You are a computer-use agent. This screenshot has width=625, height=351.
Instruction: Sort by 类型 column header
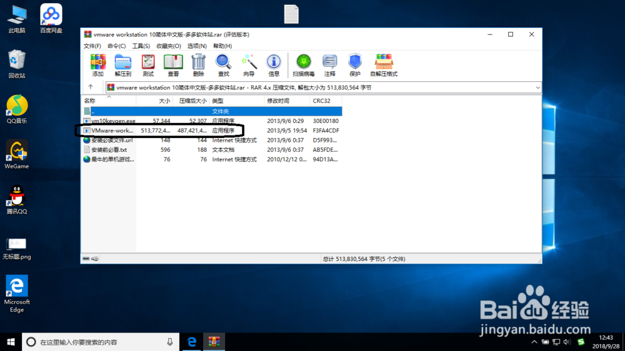click(236, 101)
